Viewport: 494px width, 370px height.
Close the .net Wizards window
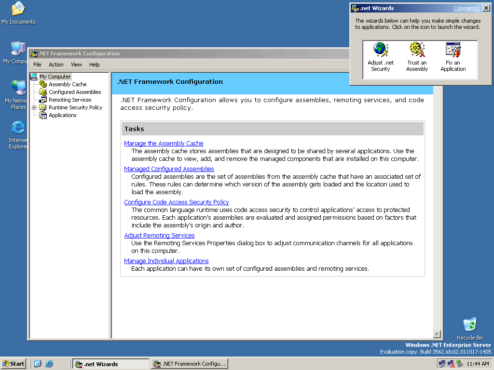pos(486,8)
